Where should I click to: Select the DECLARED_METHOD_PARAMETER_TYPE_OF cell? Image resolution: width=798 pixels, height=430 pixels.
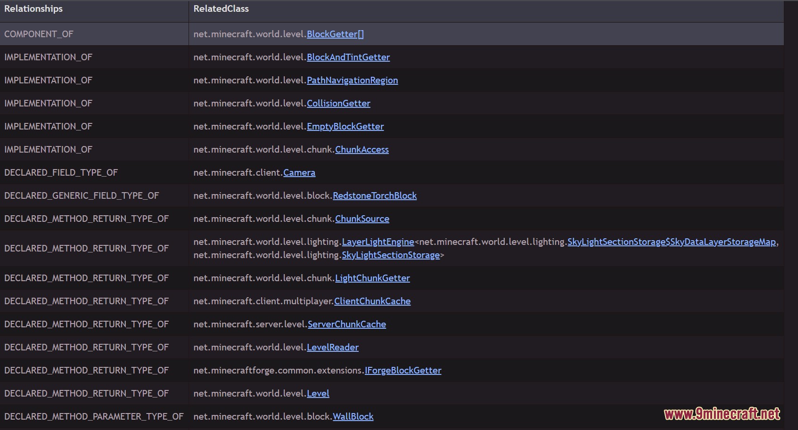(x=94, y=416)
